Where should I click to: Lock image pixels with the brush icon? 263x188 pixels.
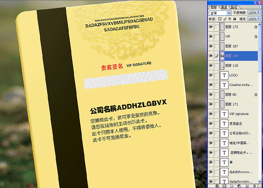tap(225, 19)
